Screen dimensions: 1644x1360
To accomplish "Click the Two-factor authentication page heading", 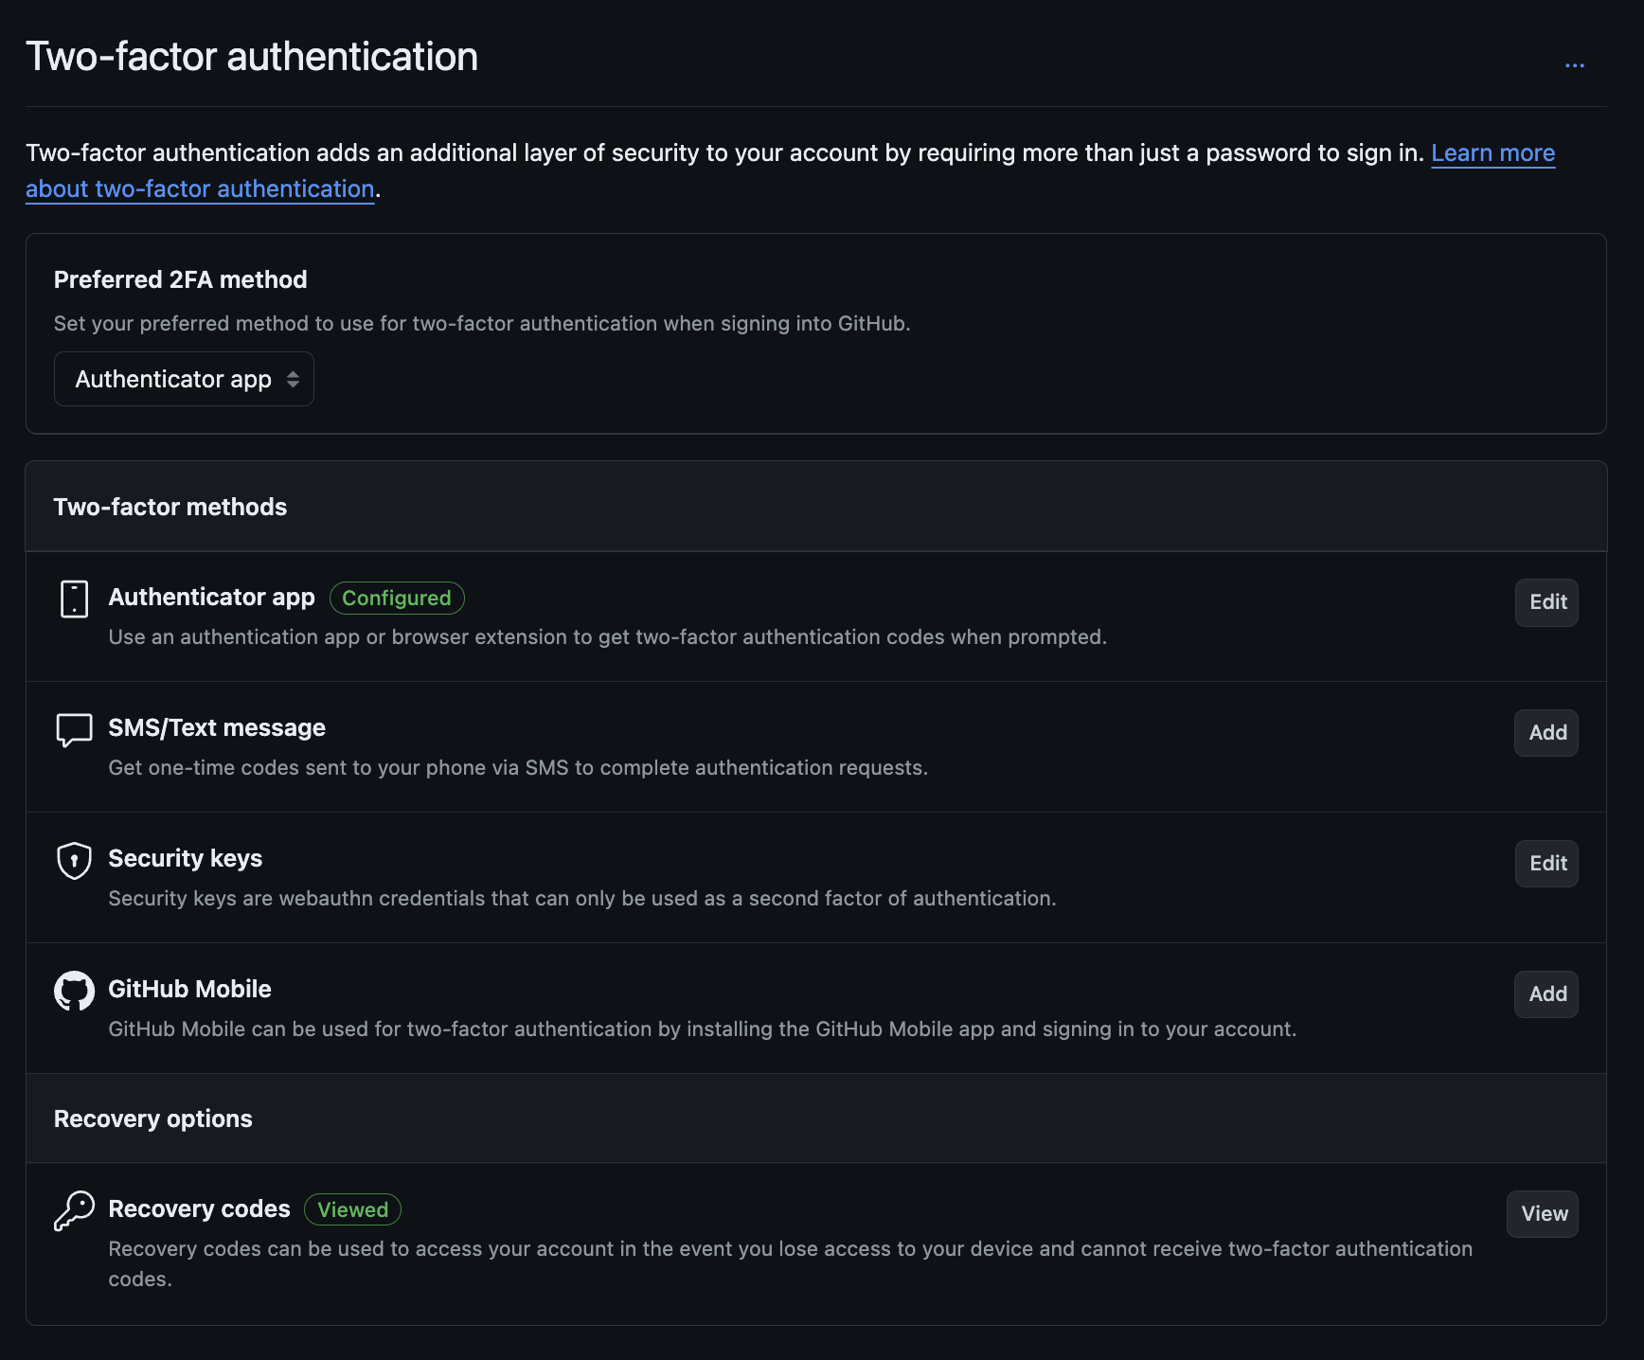I will point(252,56).
